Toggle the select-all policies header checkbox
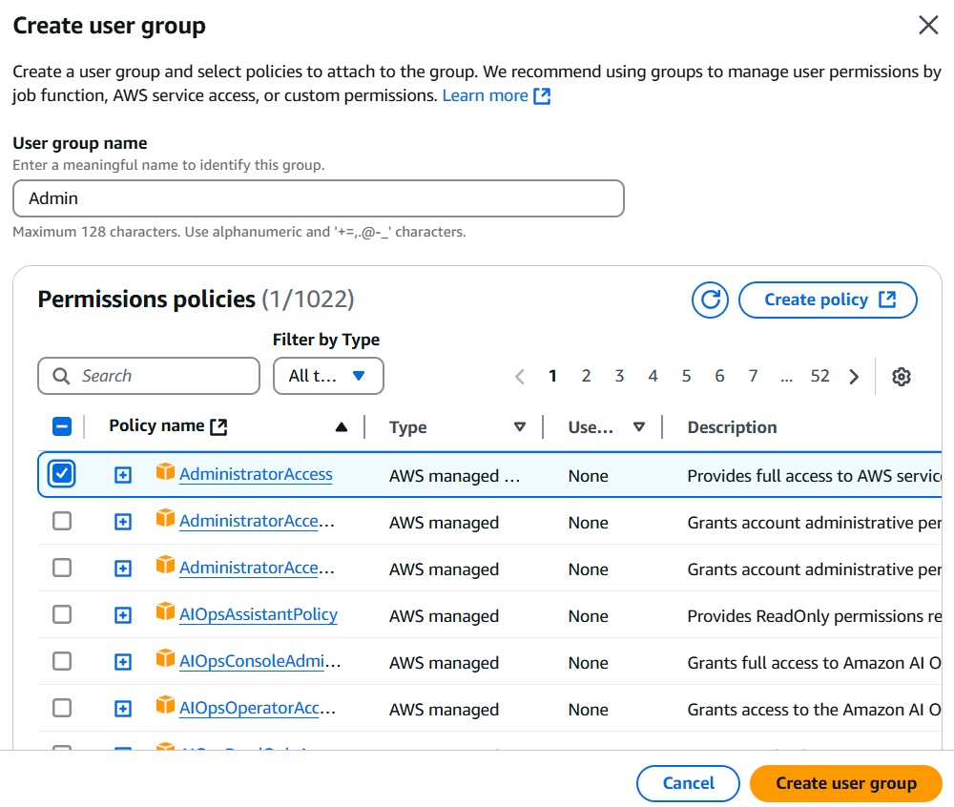The height and width of the screenshot is (807, 954). pyautogui.click(x=62, y=427)
